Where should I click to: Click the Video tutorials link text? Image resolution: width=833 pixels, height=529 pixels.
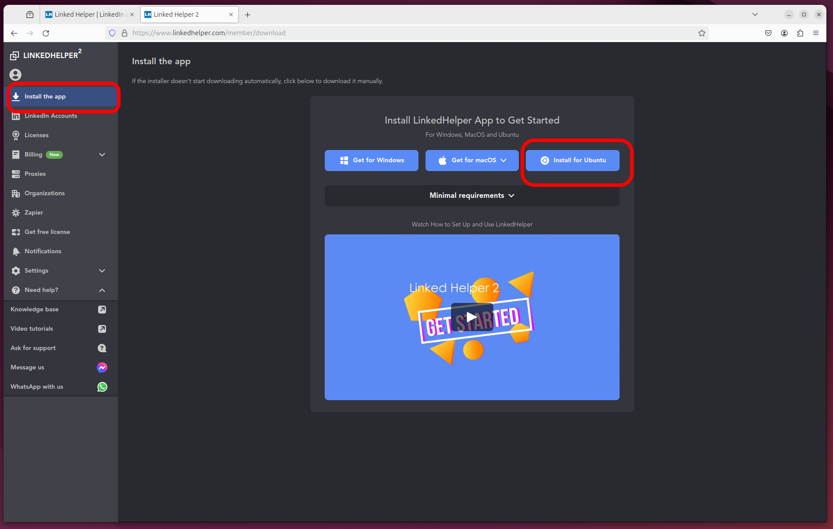(x=32, y=329)
